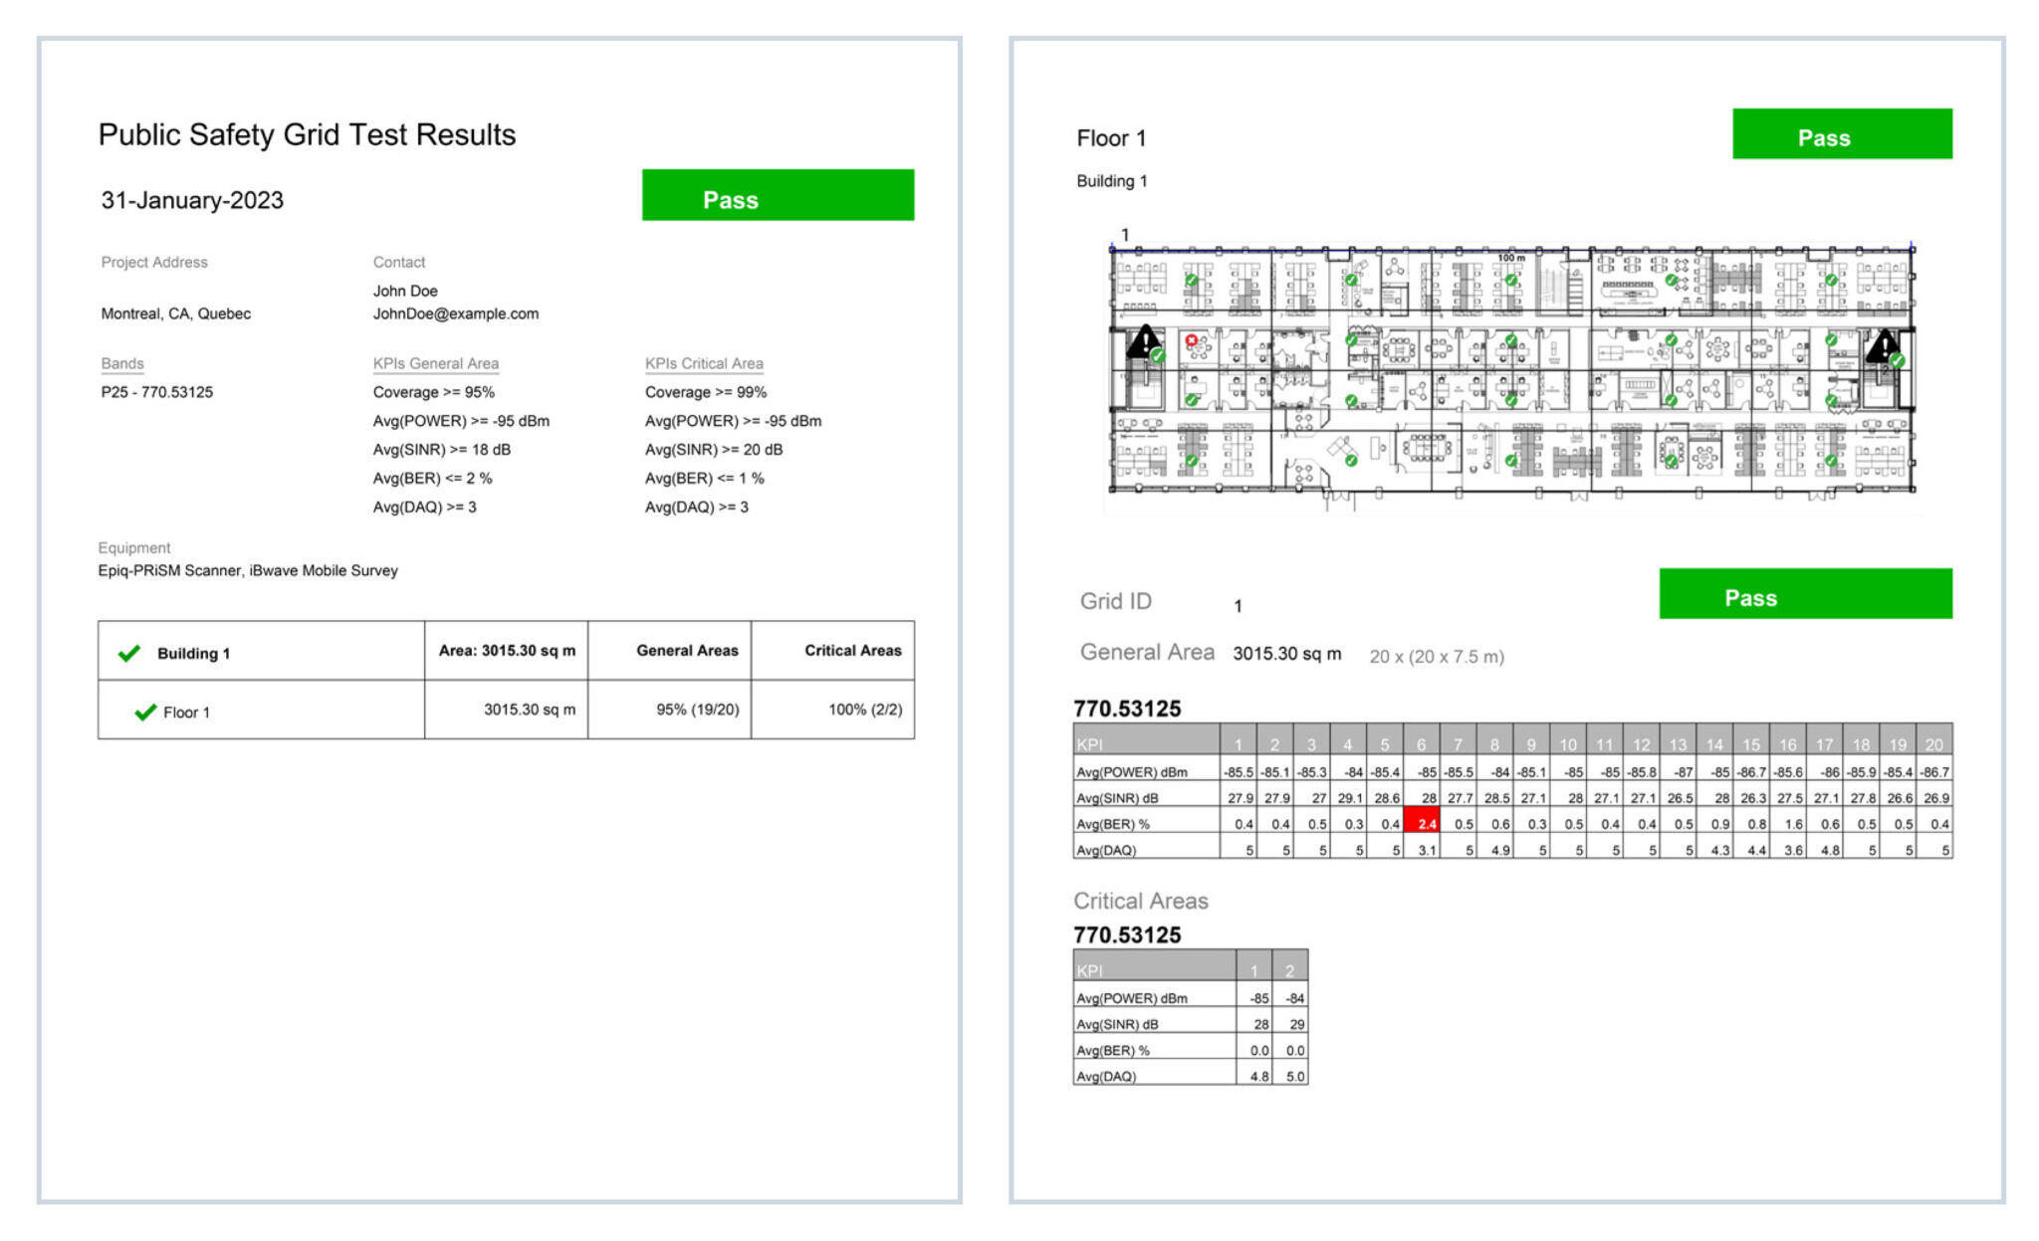The image size is (2039, 1241).
Task: Click the KPIs General Area heading
Action: click(436, 363)
